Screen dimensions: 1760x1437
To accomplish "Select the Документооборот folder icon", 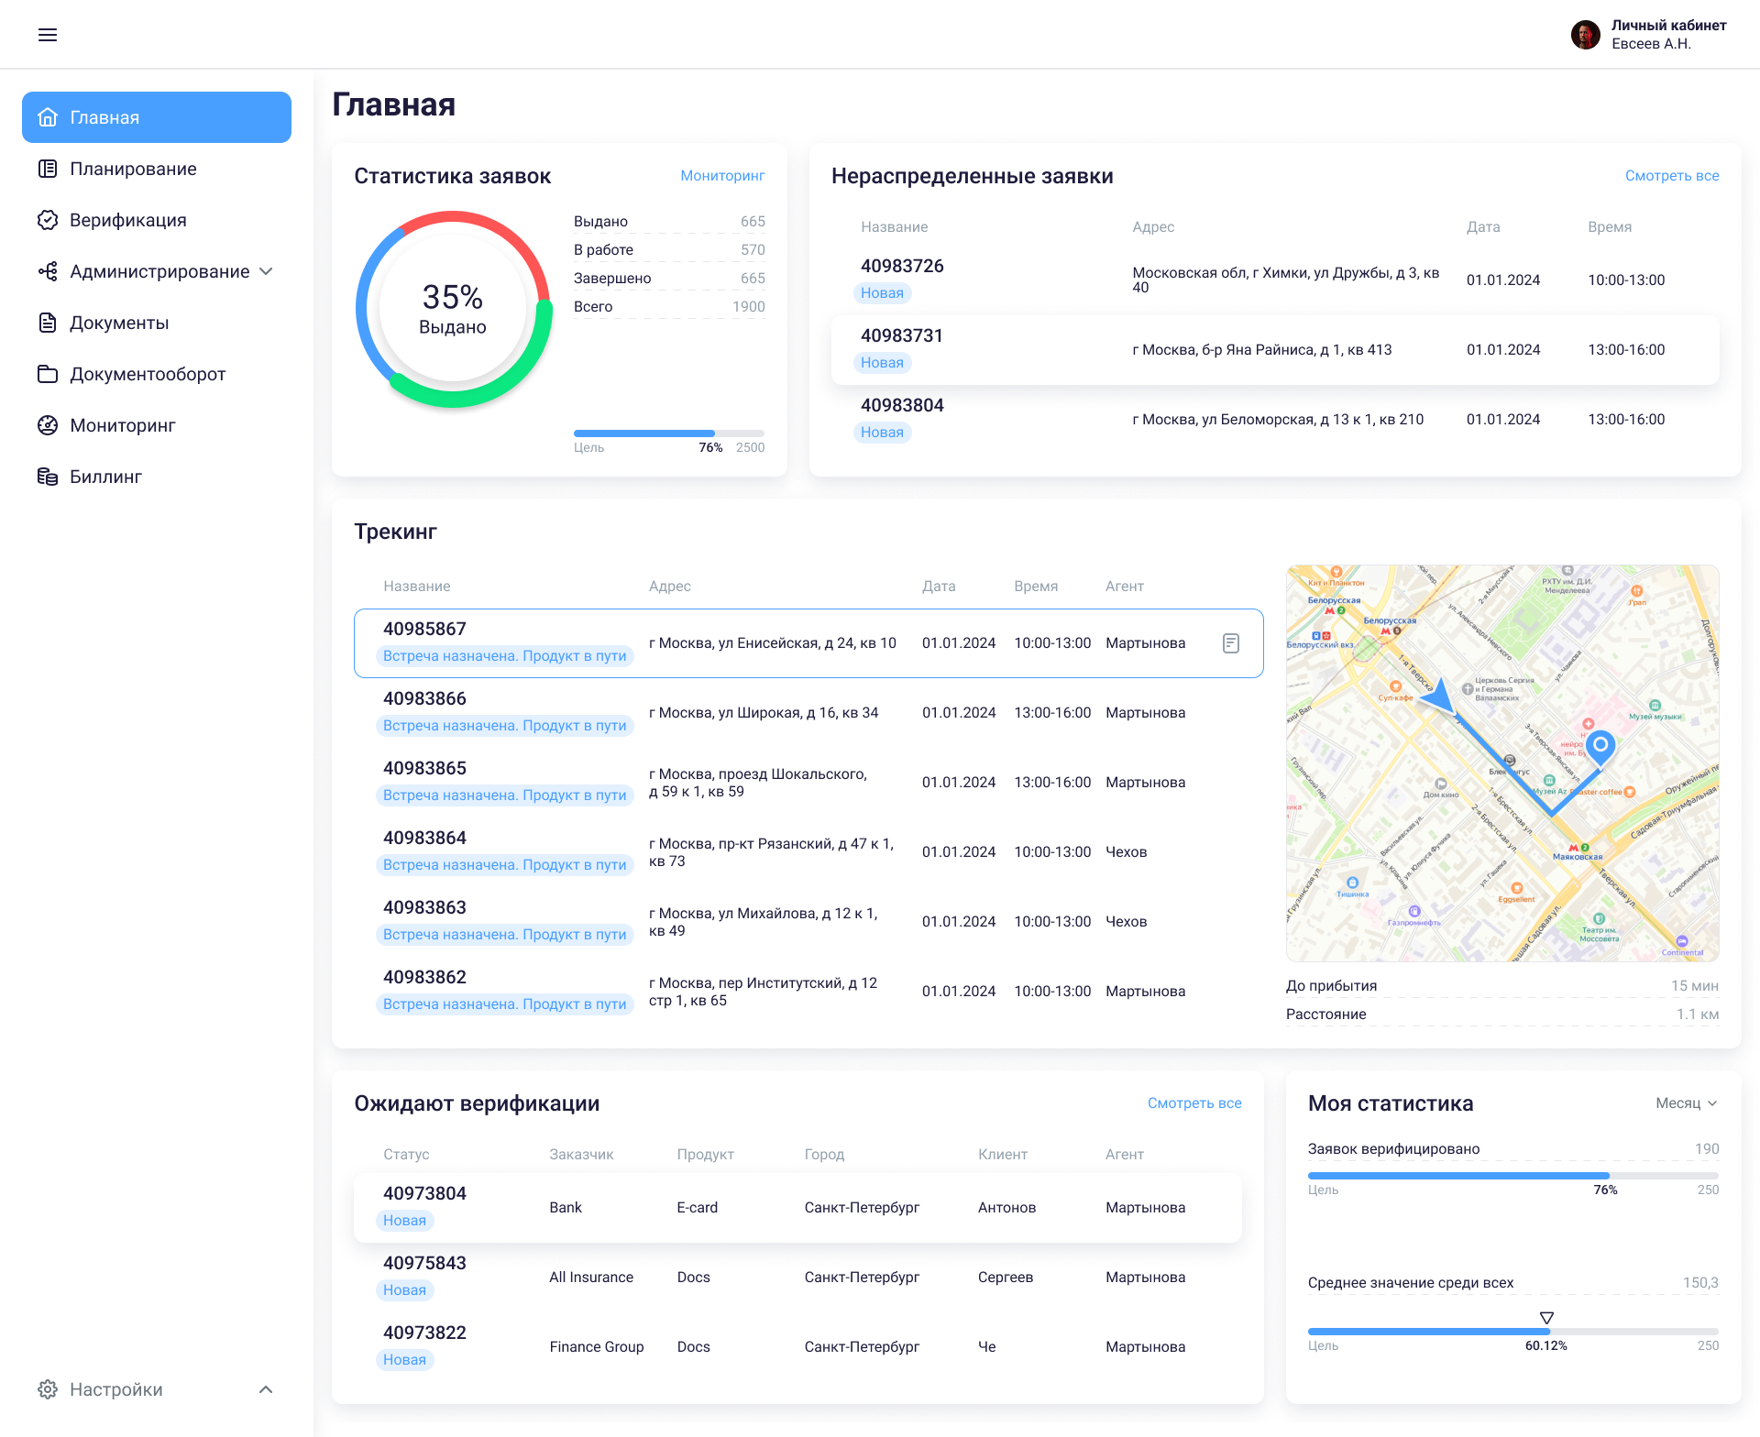I will coord(48,374).
